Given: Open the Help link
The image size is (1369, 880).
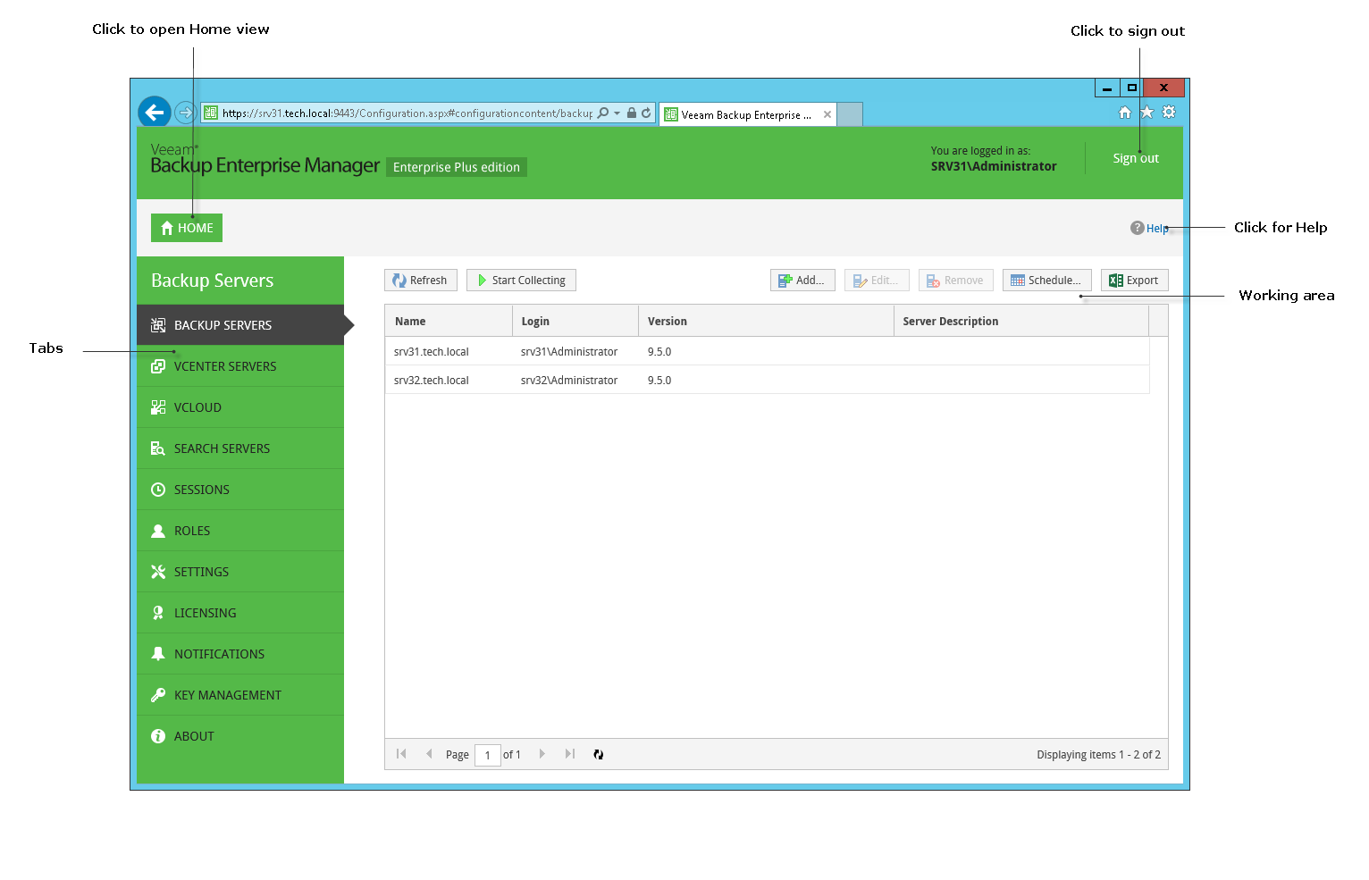Looking at the screenshot, I should tap(1157, 229).
